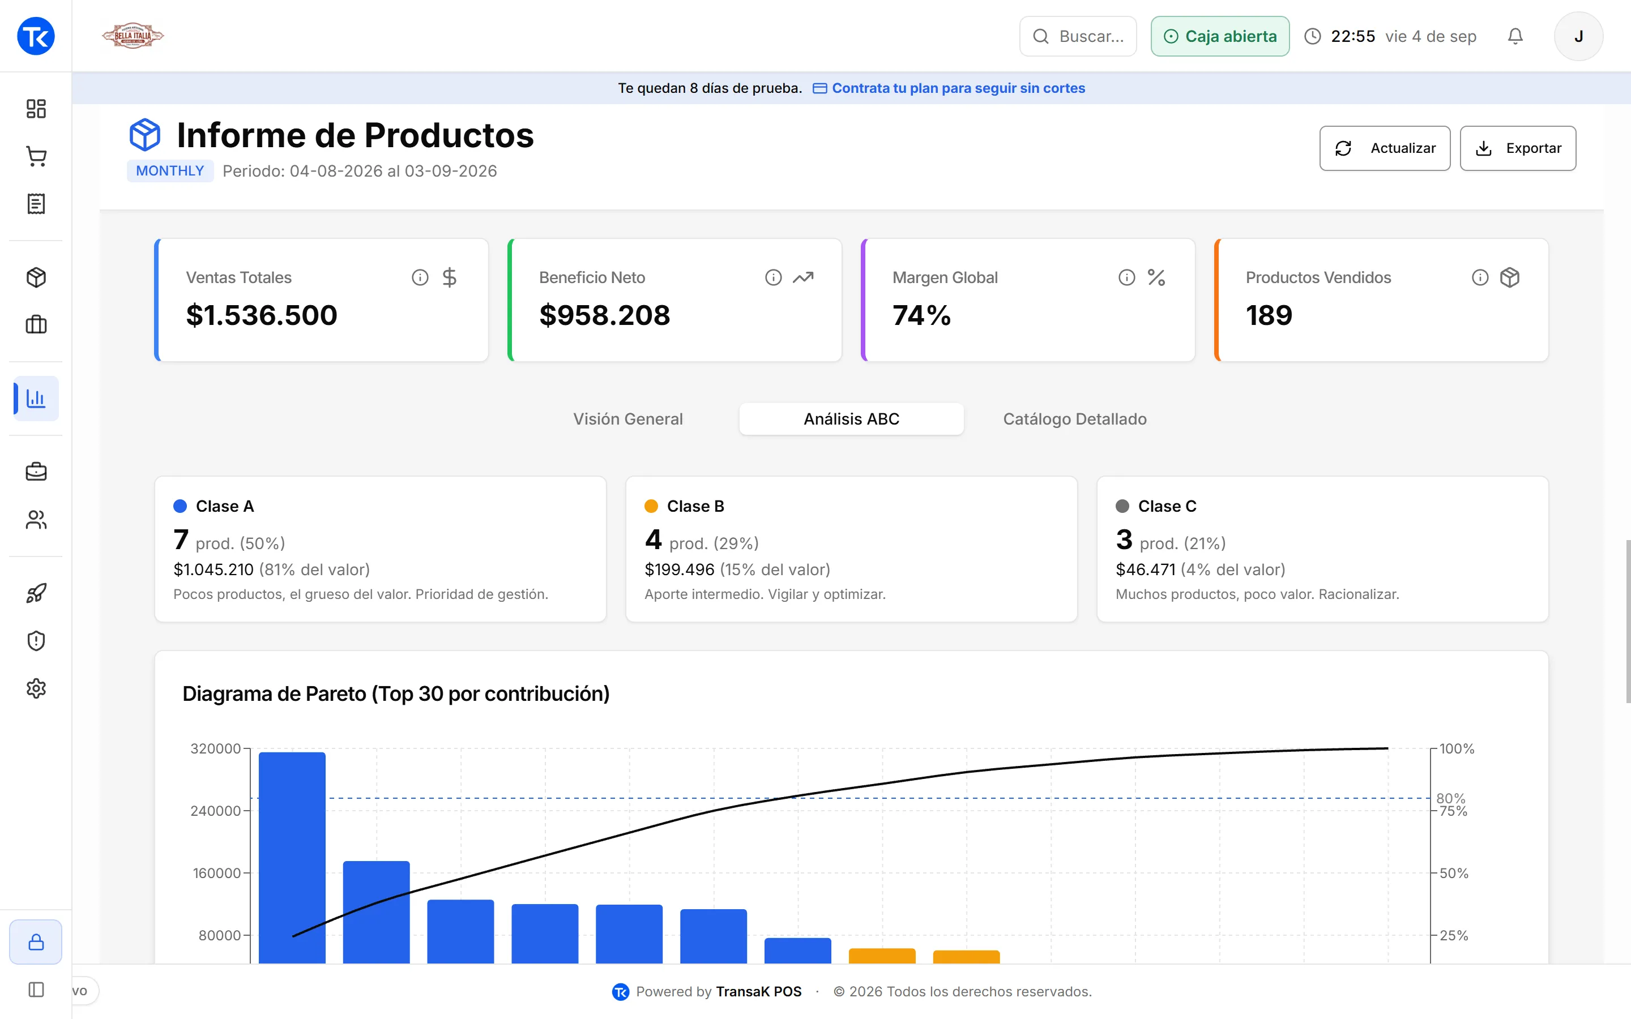Click the MONTHLY period badge
Viewport: 1631px width, 1019px height.
170,170
